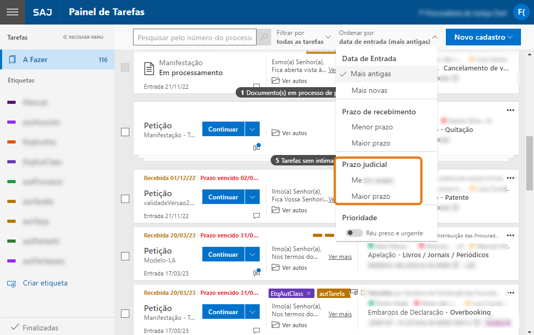The height and width of the screenshot is (335, 534).
Task: Remove the EtqAutClass tag
Action: pos(309,294)
